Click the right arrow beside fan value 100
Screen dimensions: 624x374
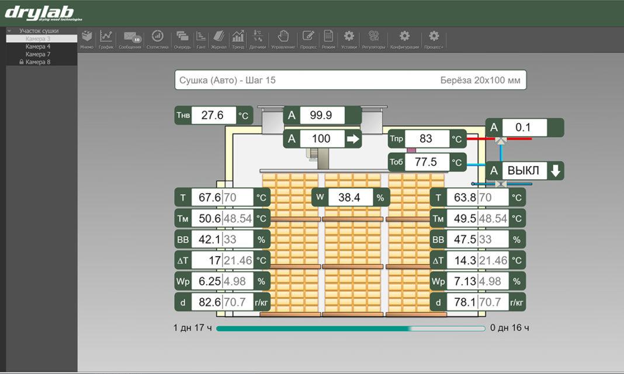[352, 139]
